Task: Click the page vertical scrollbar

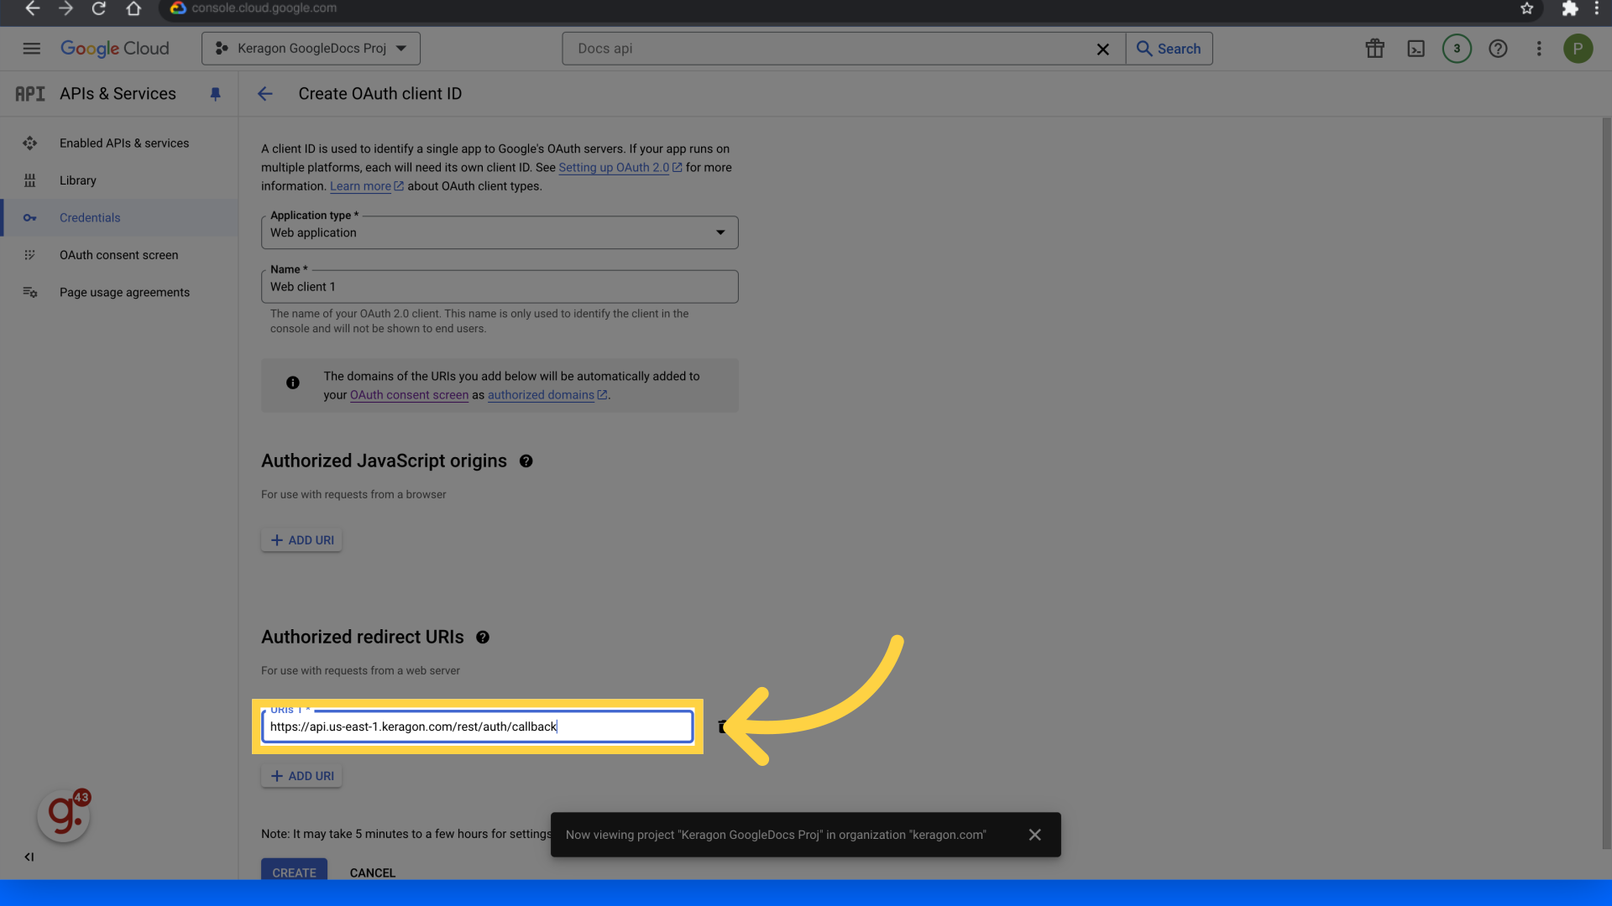Action: pyautogui.click(x=1606, y=483)
